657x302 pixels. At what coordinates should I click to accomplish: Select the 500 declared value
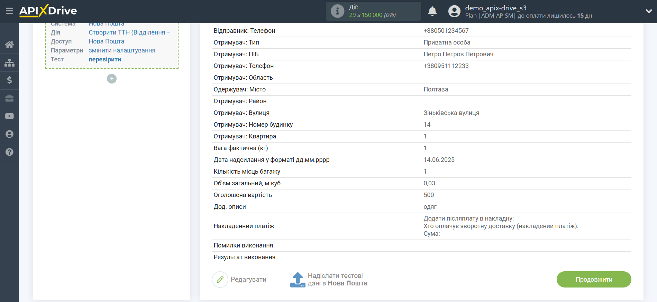tap(429, 195)
